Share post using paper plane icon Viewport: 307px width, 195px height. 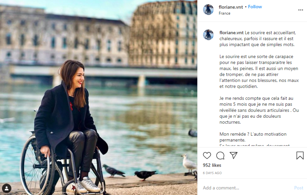coord(234,155)
